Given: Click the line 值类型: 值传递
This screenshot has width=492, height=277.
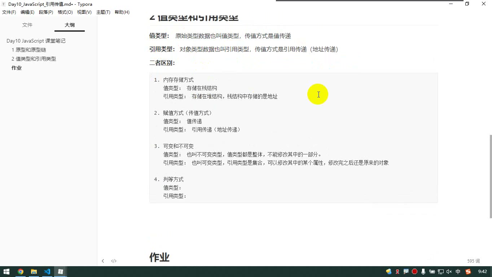Looking at the screenshot, I should click(183, 121).
